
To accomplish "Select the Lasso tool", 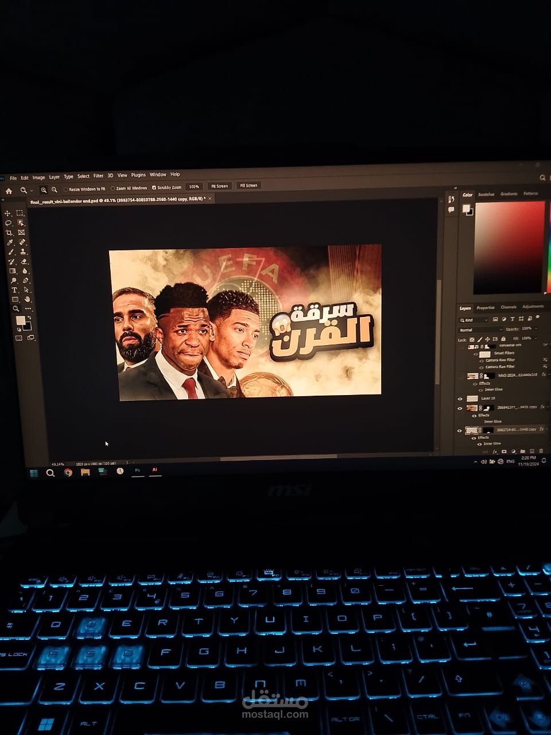I will click(x=8, y=223).
